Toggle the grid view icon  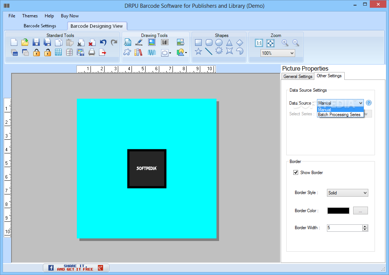(58, 52)
